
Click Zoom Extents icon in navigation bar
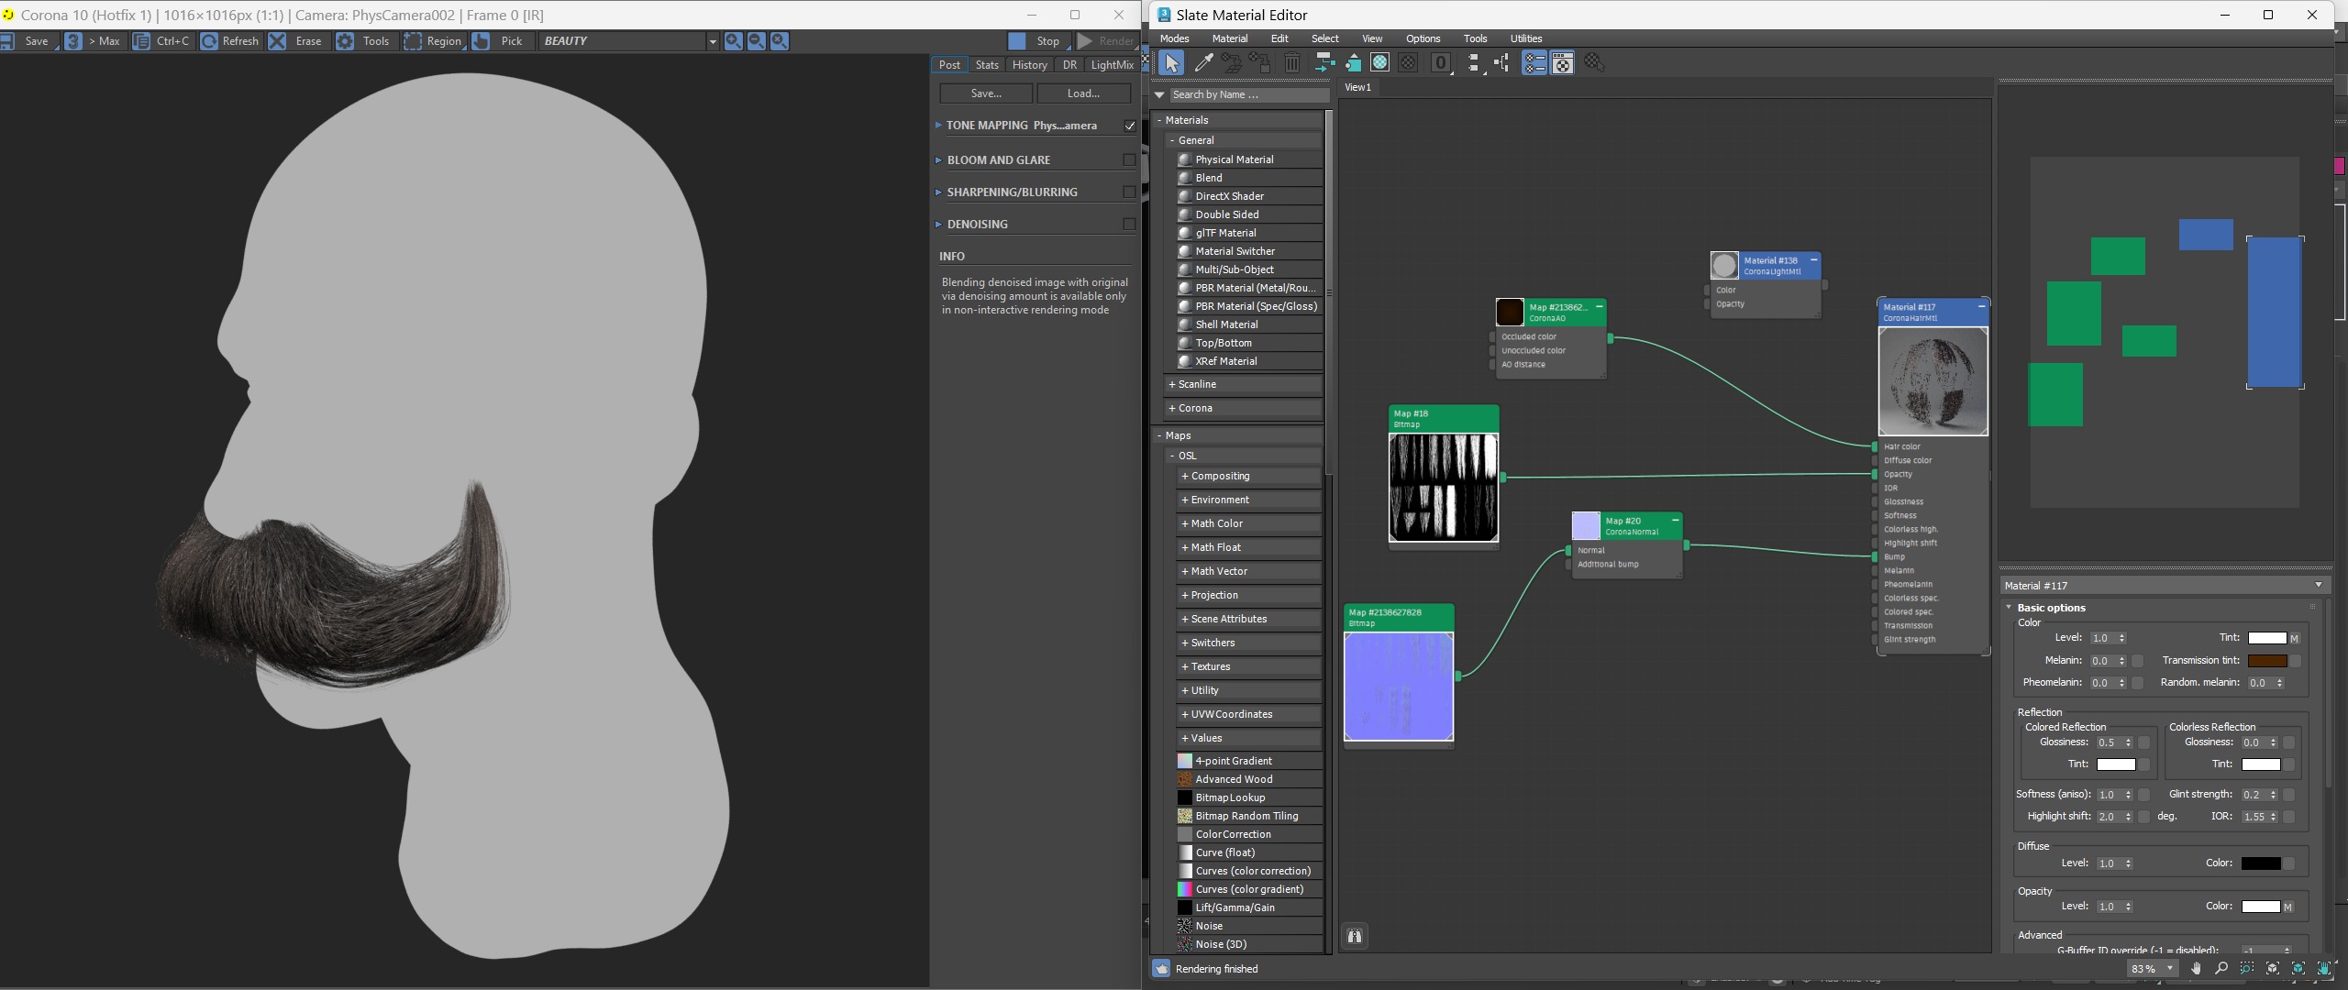click(2273, 968)
